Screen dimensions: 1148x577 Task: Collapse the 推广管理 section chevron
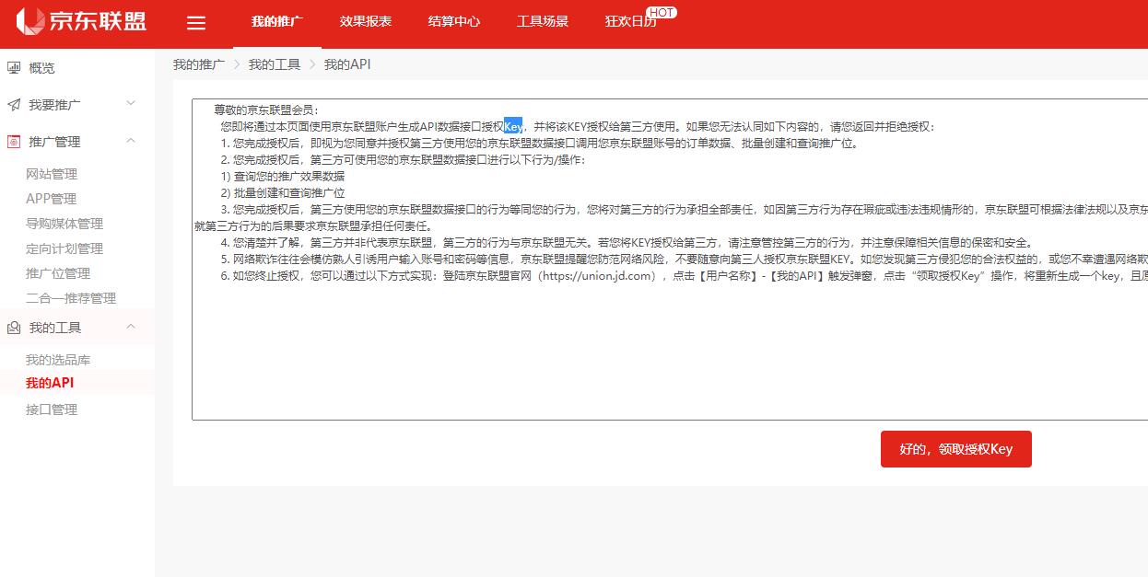[131, 140]
